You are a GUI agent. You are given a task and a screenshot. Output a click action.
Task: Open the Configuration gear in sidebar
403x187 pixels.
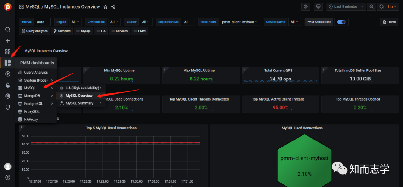[x=8, y=96]
